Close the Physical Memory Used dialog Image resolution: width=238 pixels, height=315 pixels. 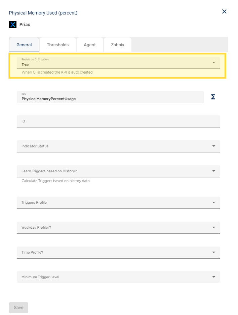(224, 11)
